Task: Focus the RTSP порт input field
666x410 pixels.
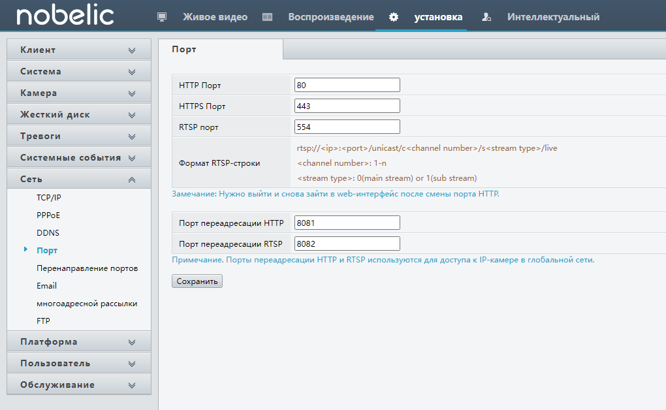Action: click(x=347, y=127)
